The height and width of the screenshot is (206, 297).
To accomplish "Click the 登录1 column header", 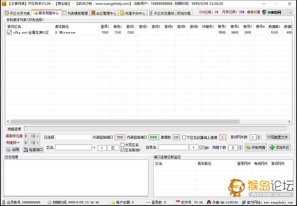I will 105,26.
